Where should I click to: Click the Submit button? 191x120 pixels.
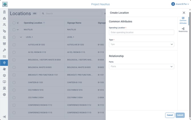[180, 115]
